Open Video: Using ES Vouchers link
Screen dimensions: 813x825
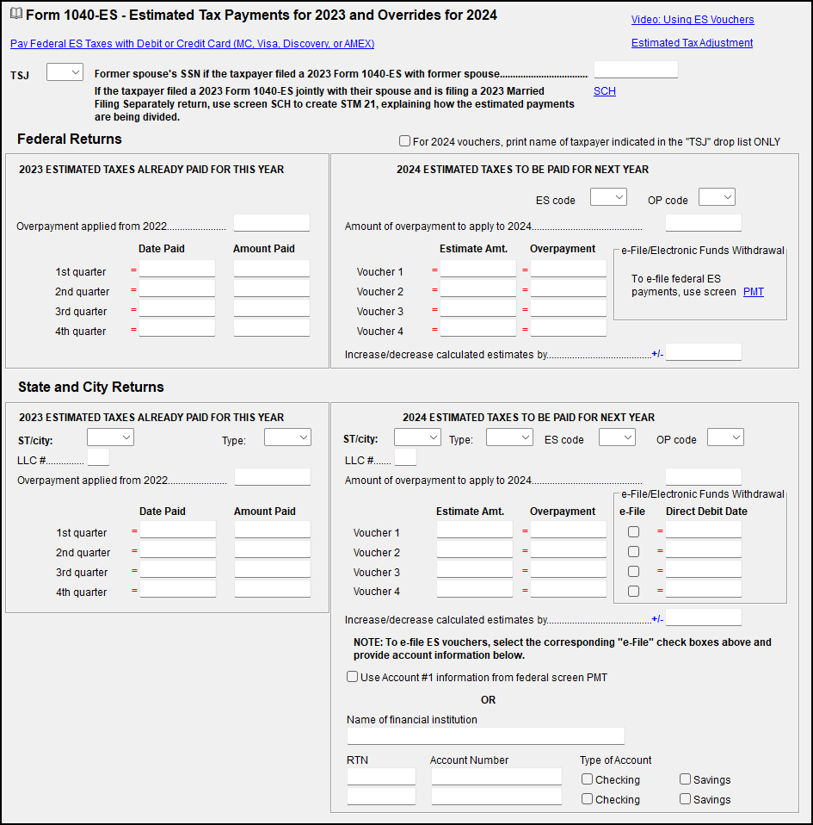coord(693,20)
